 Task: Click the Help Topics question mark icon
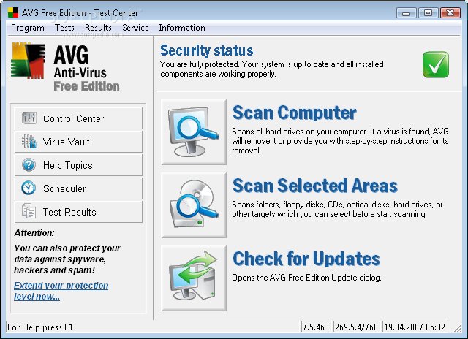(29, 165)
